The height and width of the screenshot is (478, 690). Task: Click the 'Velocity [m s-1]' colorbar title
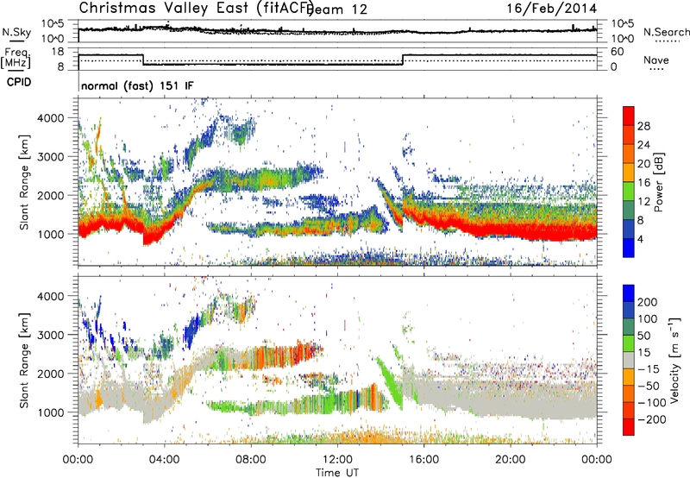point(674,360)
